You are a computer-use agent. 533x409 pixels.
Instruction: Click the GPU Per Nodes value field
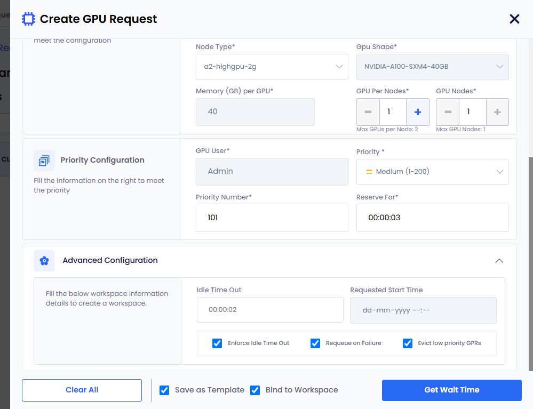point(393,112)
